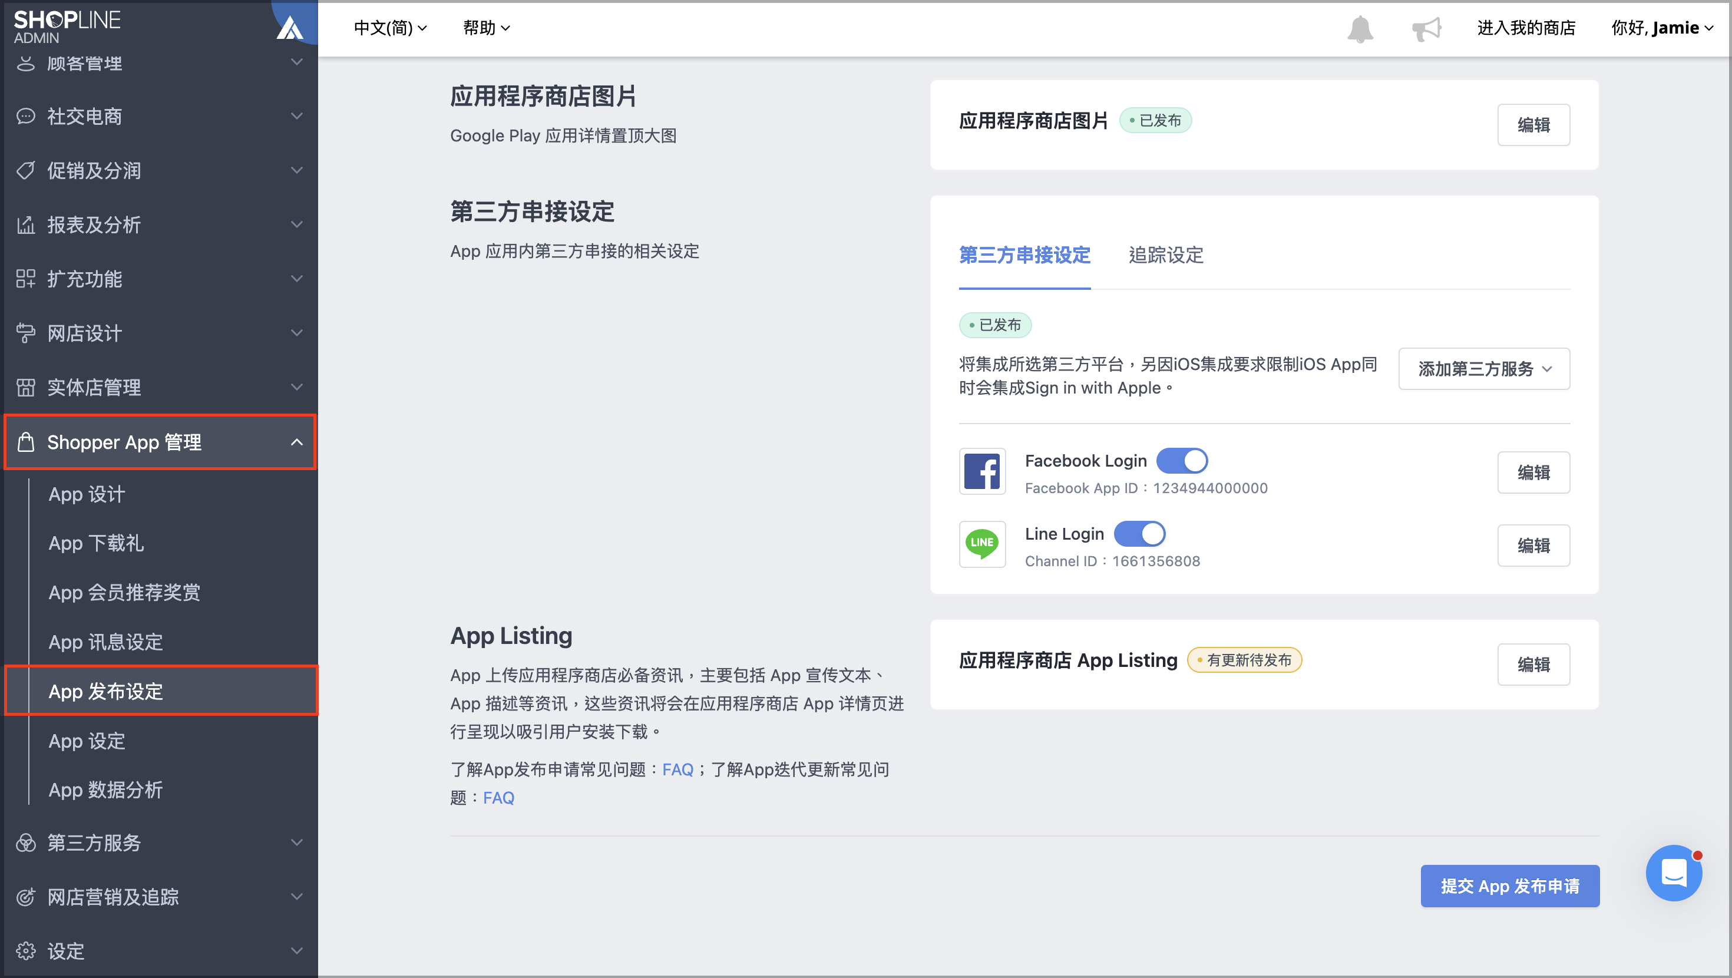Click 提交 App 发布申请 button
The image size is (1732, 978).
coord(1509,886)
